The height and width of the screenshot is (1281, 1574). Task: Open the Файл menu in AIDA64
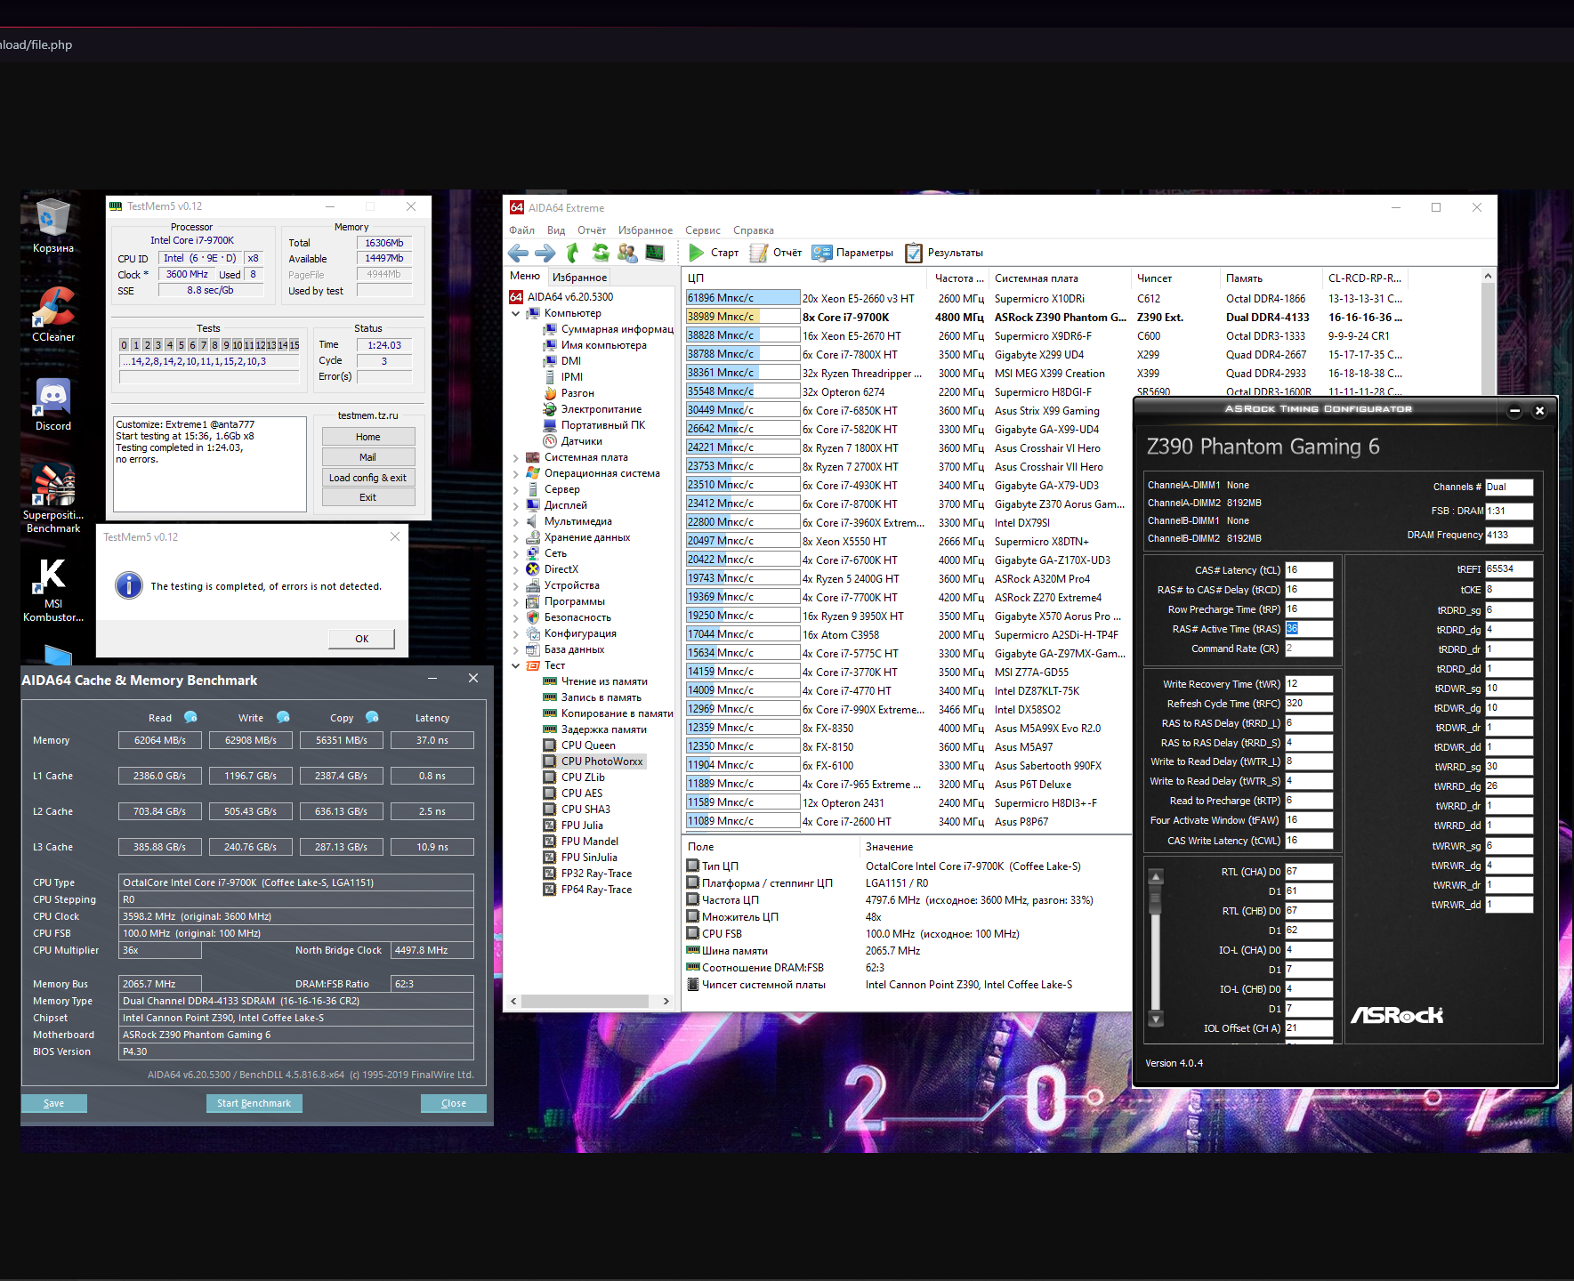point(522,230)
